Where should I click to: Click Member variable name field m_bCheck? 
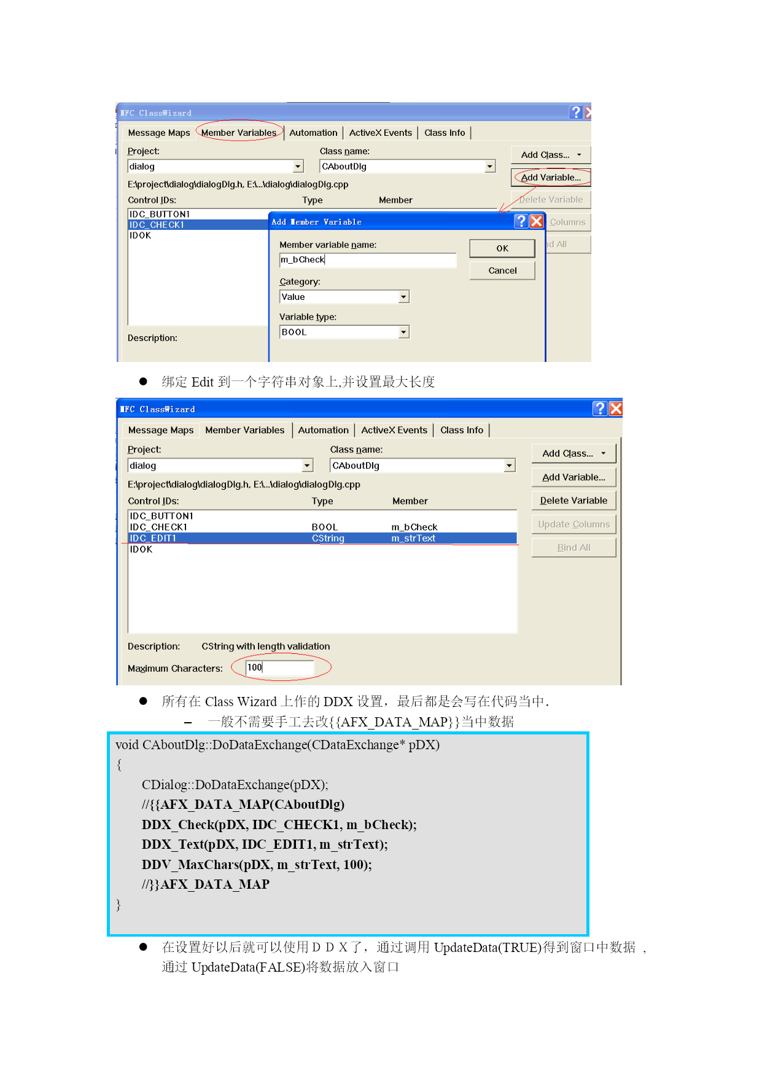(368, 260)
